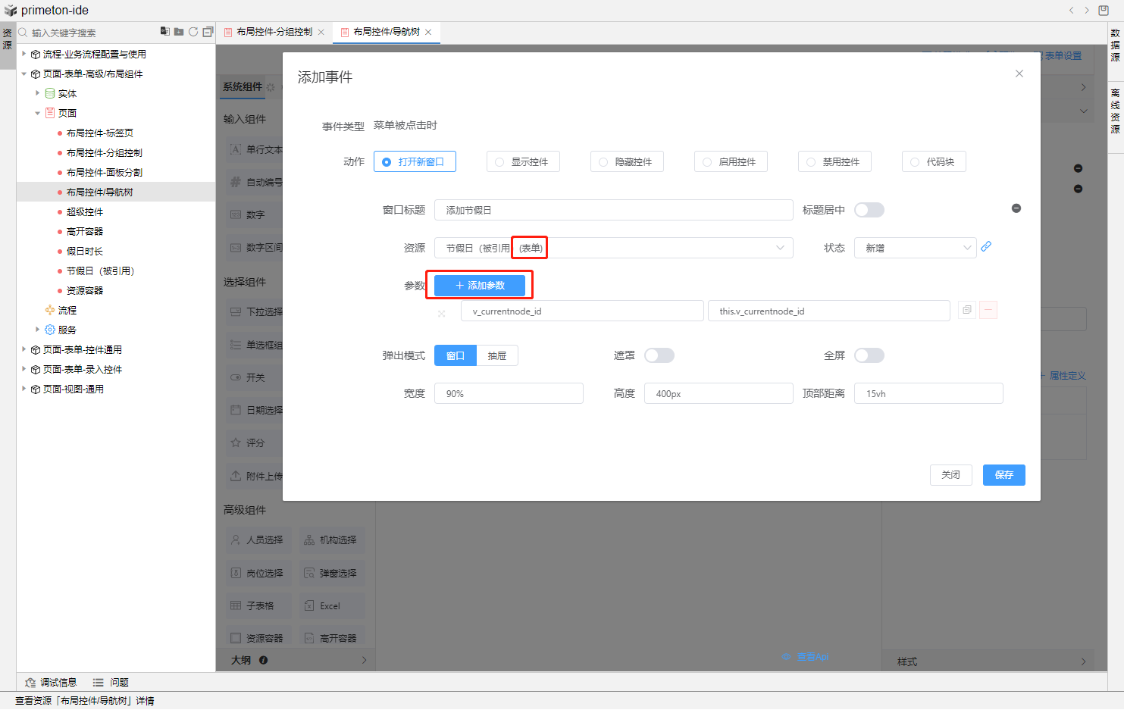
Task: Click the refresh icon in resource panel
Action: point(193,32)
